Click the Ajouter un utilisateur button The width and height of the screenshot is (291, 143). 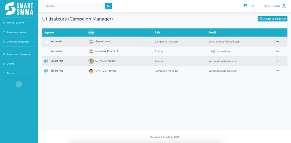point(272,19)
